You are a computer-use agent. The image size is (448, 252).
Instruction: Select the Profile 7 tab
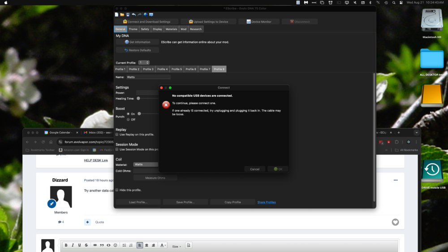coord(205,69)
